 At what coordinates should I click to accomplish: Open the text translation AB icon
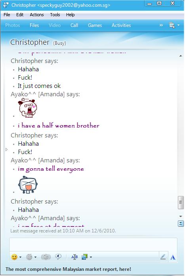[x=74, y=257]
